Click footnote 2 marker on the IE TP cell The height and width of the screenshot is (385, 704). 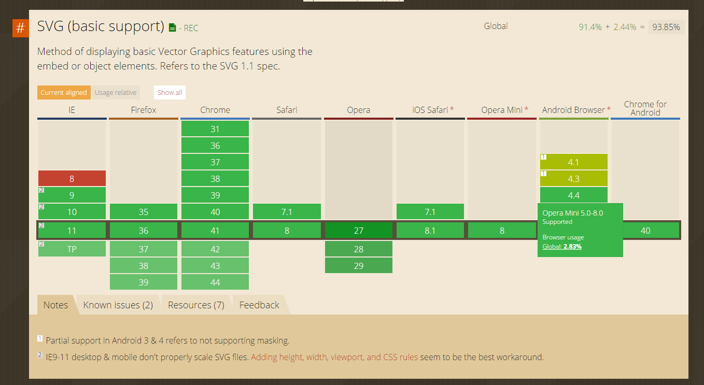(x=41, y=244)
